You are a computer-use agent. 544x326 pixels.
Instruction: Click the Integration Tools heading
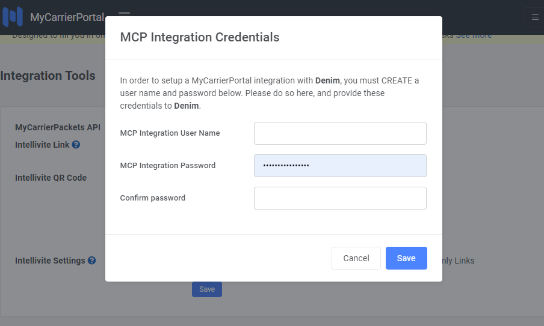coord(48,76)
